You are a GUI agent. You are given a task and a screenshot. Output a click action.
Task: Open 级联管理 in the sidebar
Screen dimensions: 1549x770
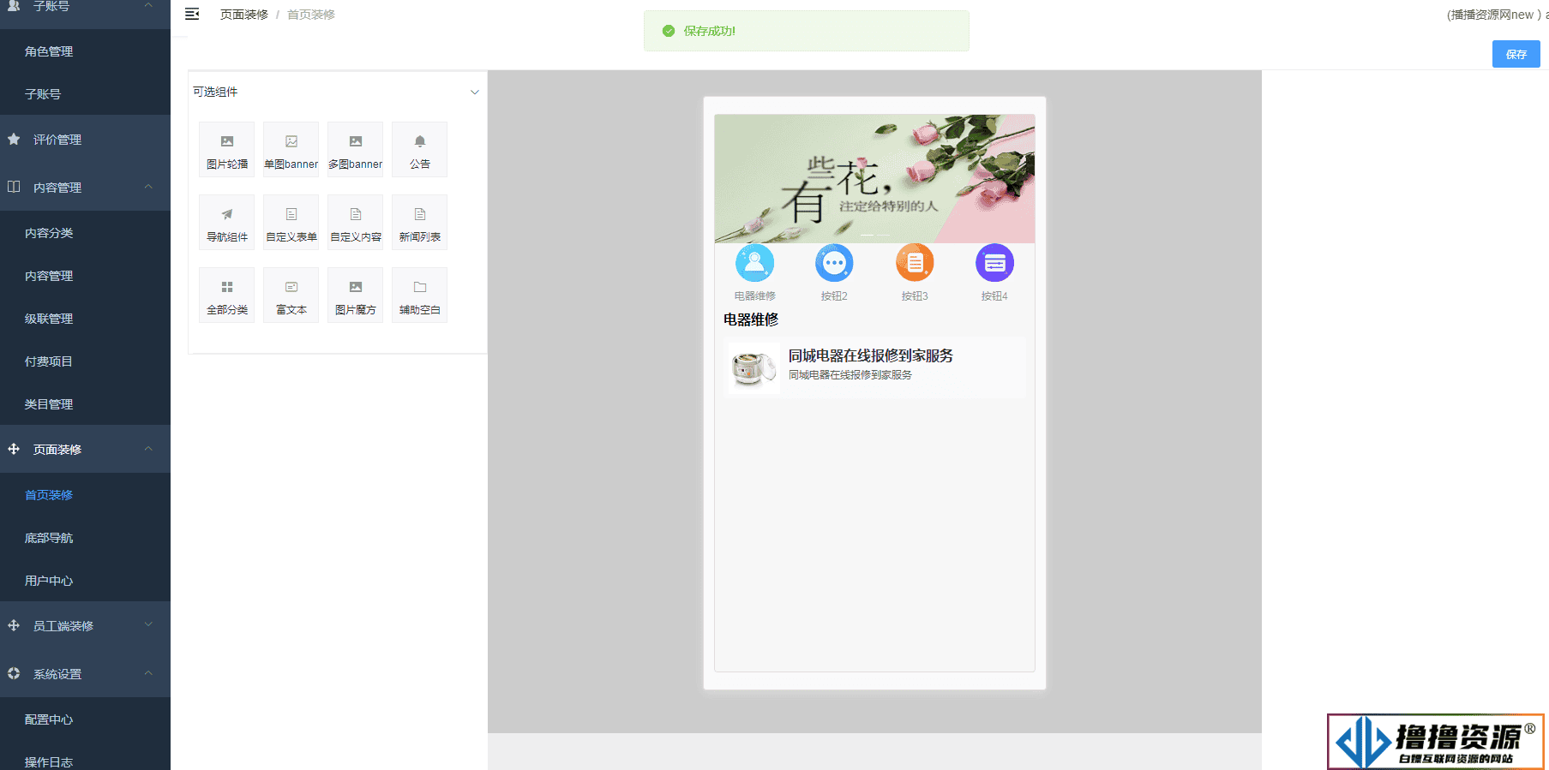point(85,319)
